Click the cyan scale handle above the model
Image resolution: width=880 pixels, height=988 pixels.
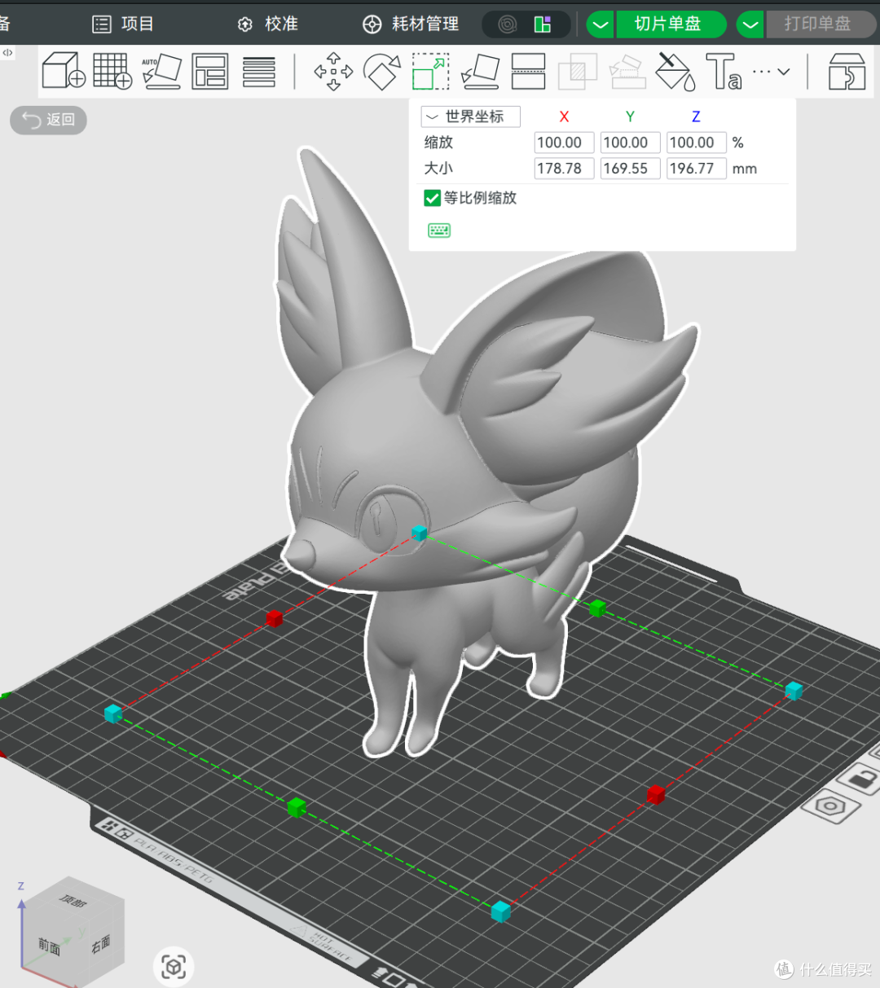419,534
